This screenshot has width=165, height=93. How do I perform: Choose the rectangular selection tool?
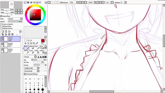click(26, 41)
